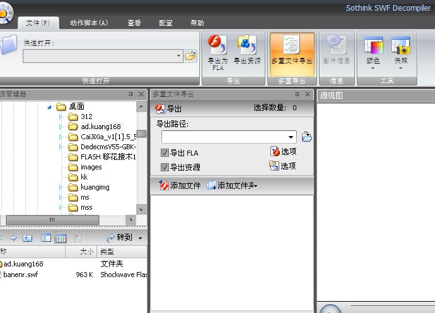Toggle the Export FLA (导出 FLA) checkbox
Screen dimensions: 435x313
[165, 153]
